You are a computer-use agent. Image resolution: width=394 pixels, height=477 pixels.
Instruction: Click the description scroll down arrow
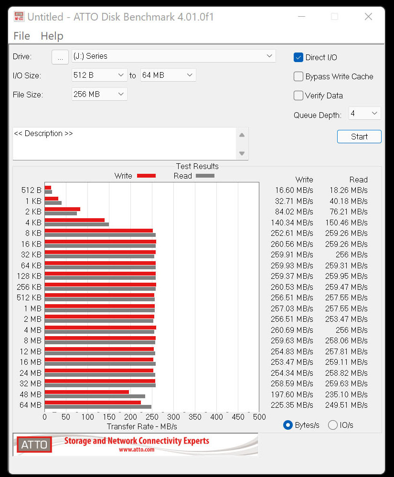[x=242, y=153]
